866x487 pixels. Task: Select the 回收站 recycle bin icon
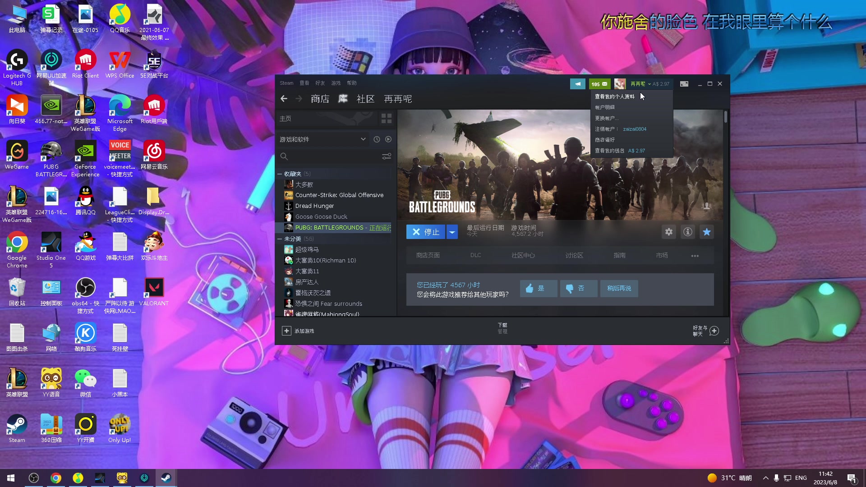[x=17, y=292]
